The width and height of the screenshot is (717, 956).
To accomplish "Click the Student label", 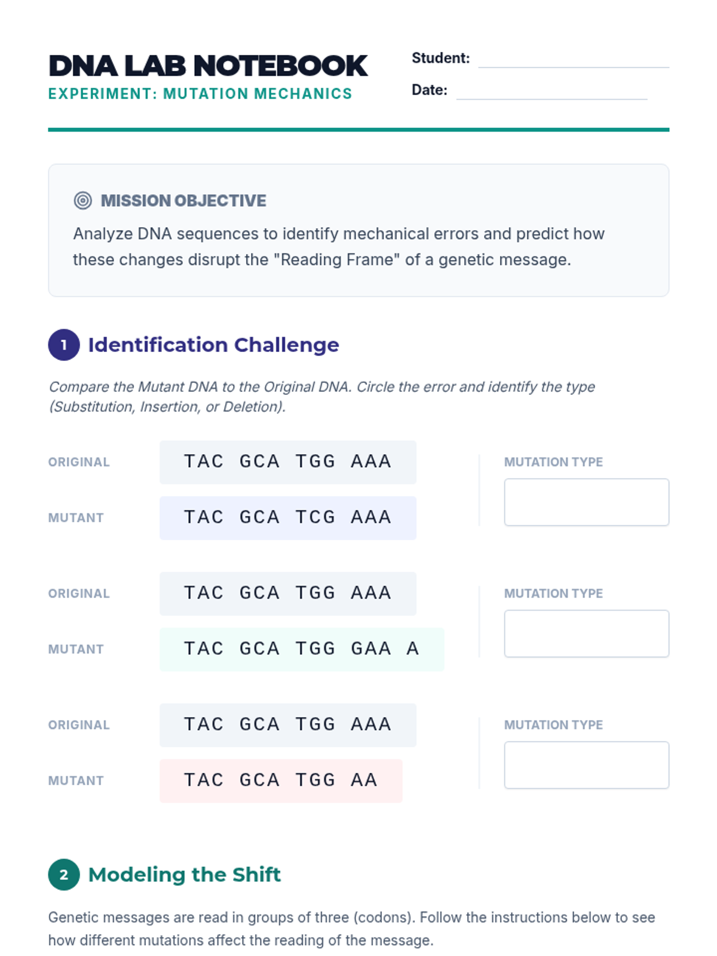I will (x=440, y=58).
